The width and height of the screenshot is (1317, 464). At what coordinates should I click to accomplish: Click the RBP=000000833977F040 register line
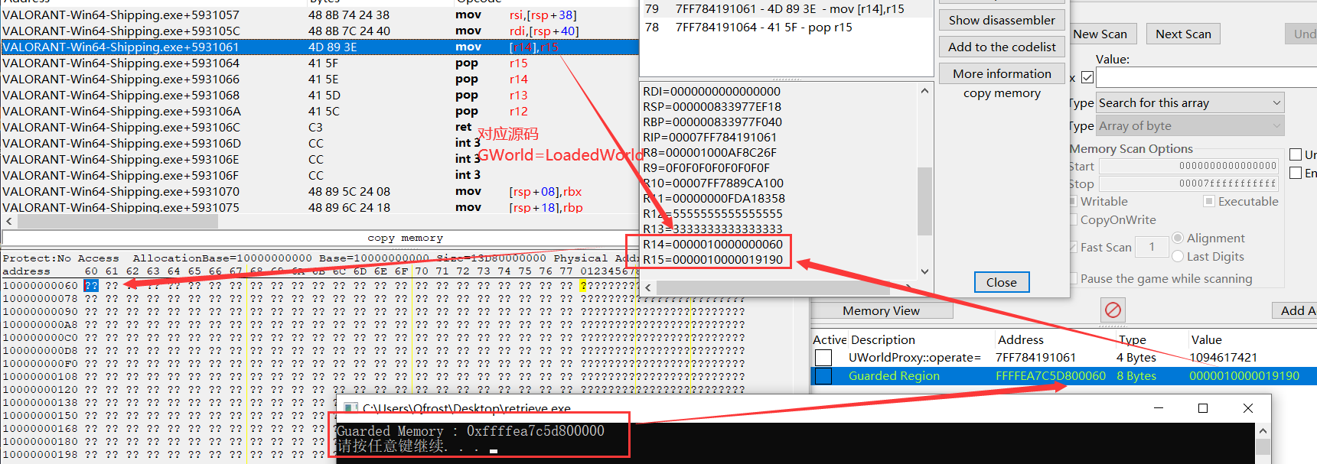coord(712,122)
